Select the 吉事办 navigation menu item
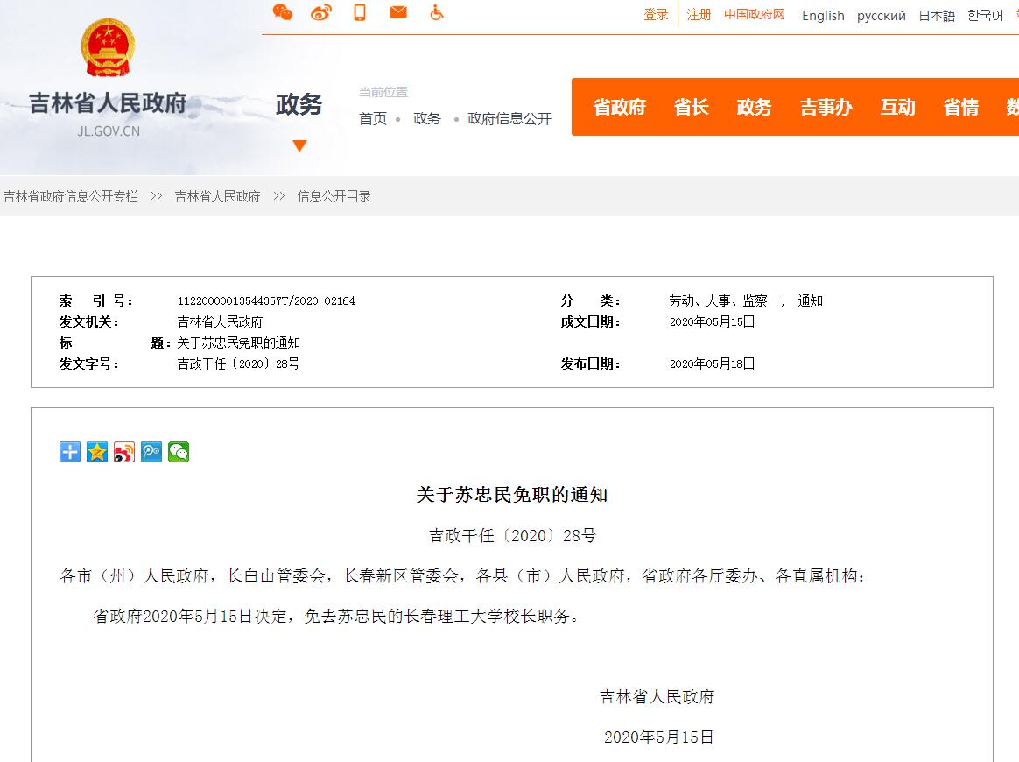The width and height of the screenshot is (1019, 762). pyautogui.click(x=826, y=107)
